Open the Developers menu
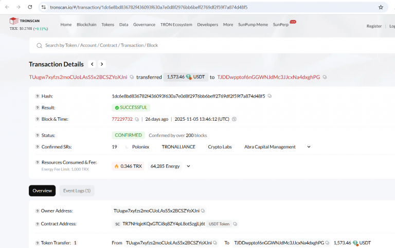Viewport: 395px width, 248px height. click(x=208, y=25)
